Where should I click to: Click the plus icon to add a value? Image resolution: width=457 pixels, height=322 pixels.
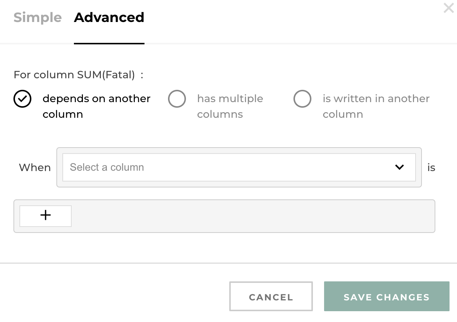coord(46,216)
